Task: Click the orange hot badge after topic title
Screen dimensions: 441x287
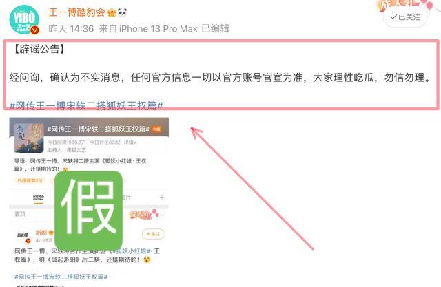Action: coord(156,129)
